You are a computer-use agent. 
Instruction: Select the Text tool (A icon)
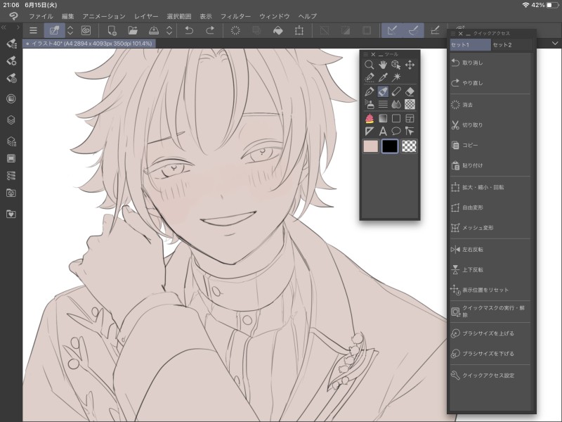click(x=383, y=131)
